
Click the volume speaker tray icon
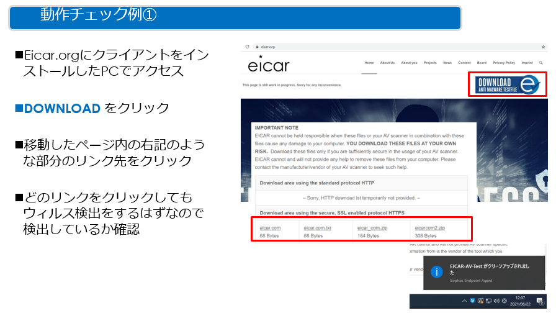496,301
